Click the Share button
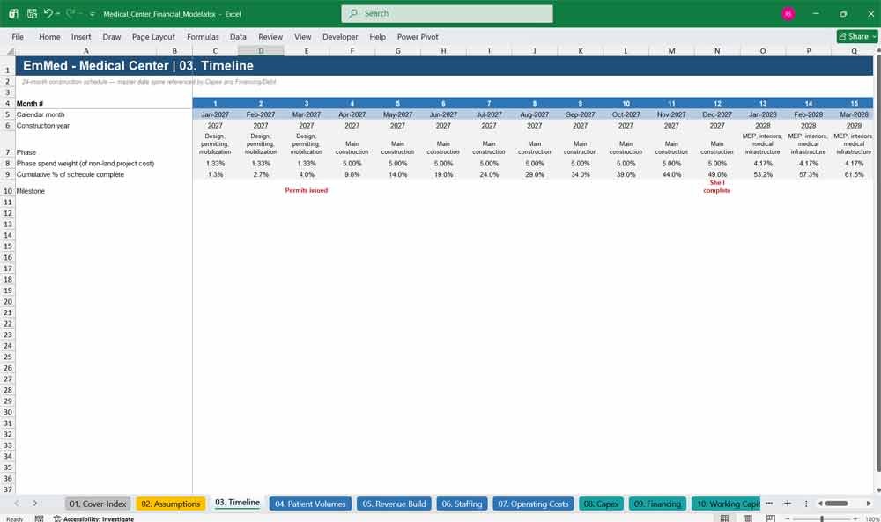 point(856,36)
